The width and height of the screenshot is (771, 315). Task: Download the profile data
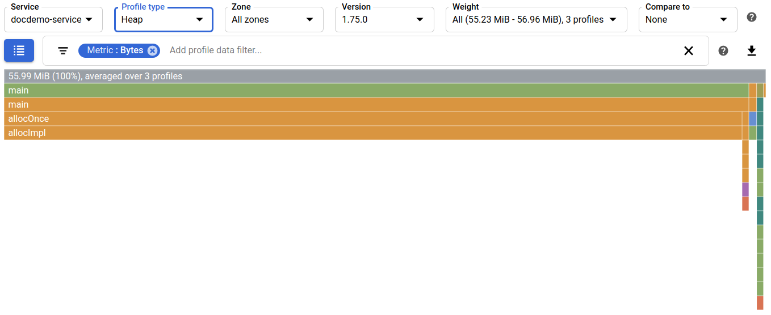[751, 50]
